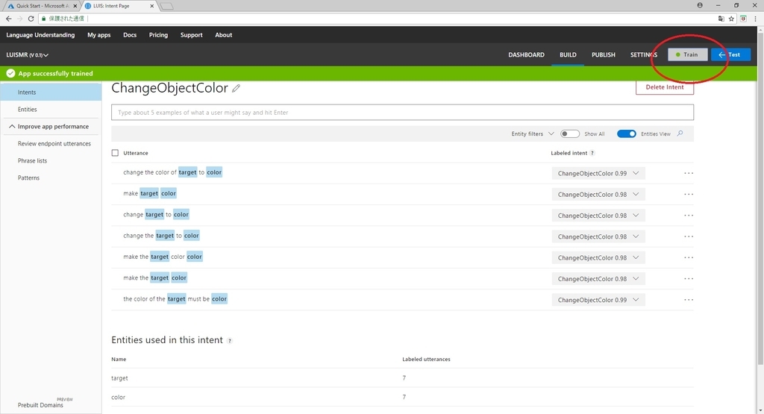Viewport: 764px width, 414px height.
Task: Open My apps in top navigation
Action: pos(99,35)
